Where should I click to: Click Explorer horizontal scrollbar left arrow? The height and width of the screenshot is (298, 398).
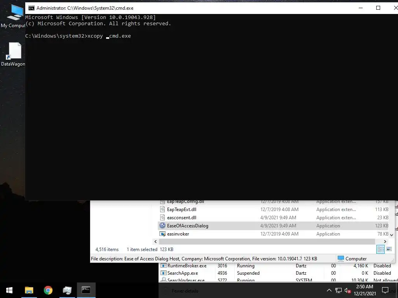pos(155,241)
